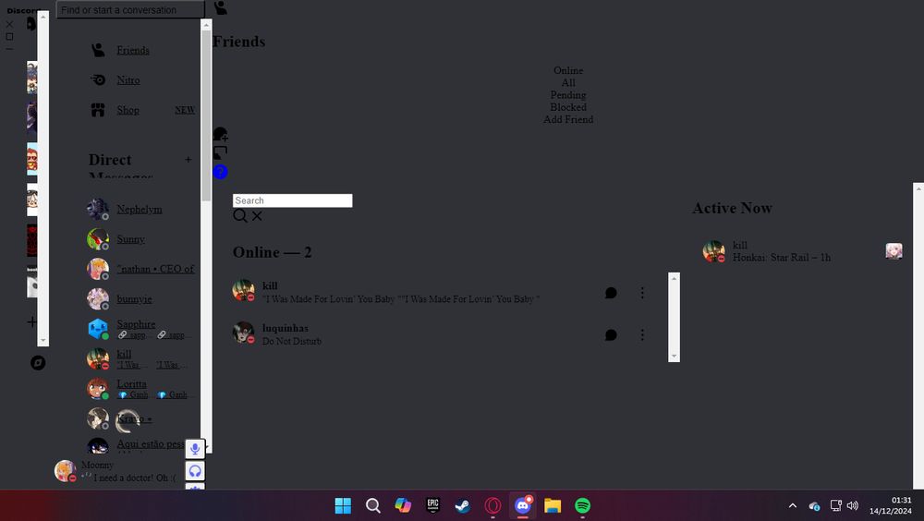
Task: Click the DM list scrollbar thumb
Action: pos(206,115)
